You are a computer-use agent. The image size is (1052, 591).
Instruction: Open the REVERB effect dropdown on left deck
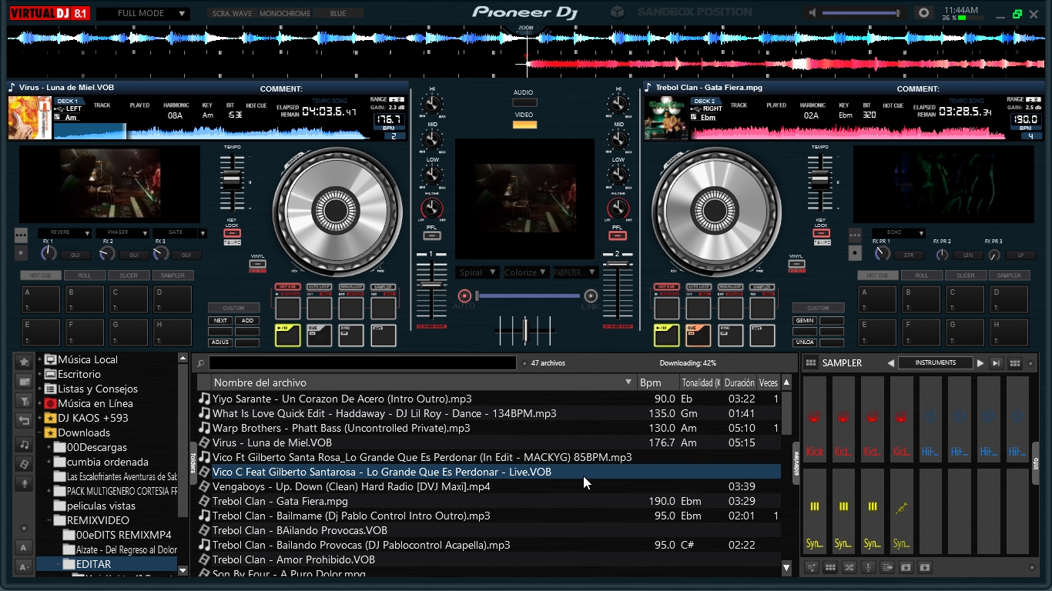(x=65, y=233)
